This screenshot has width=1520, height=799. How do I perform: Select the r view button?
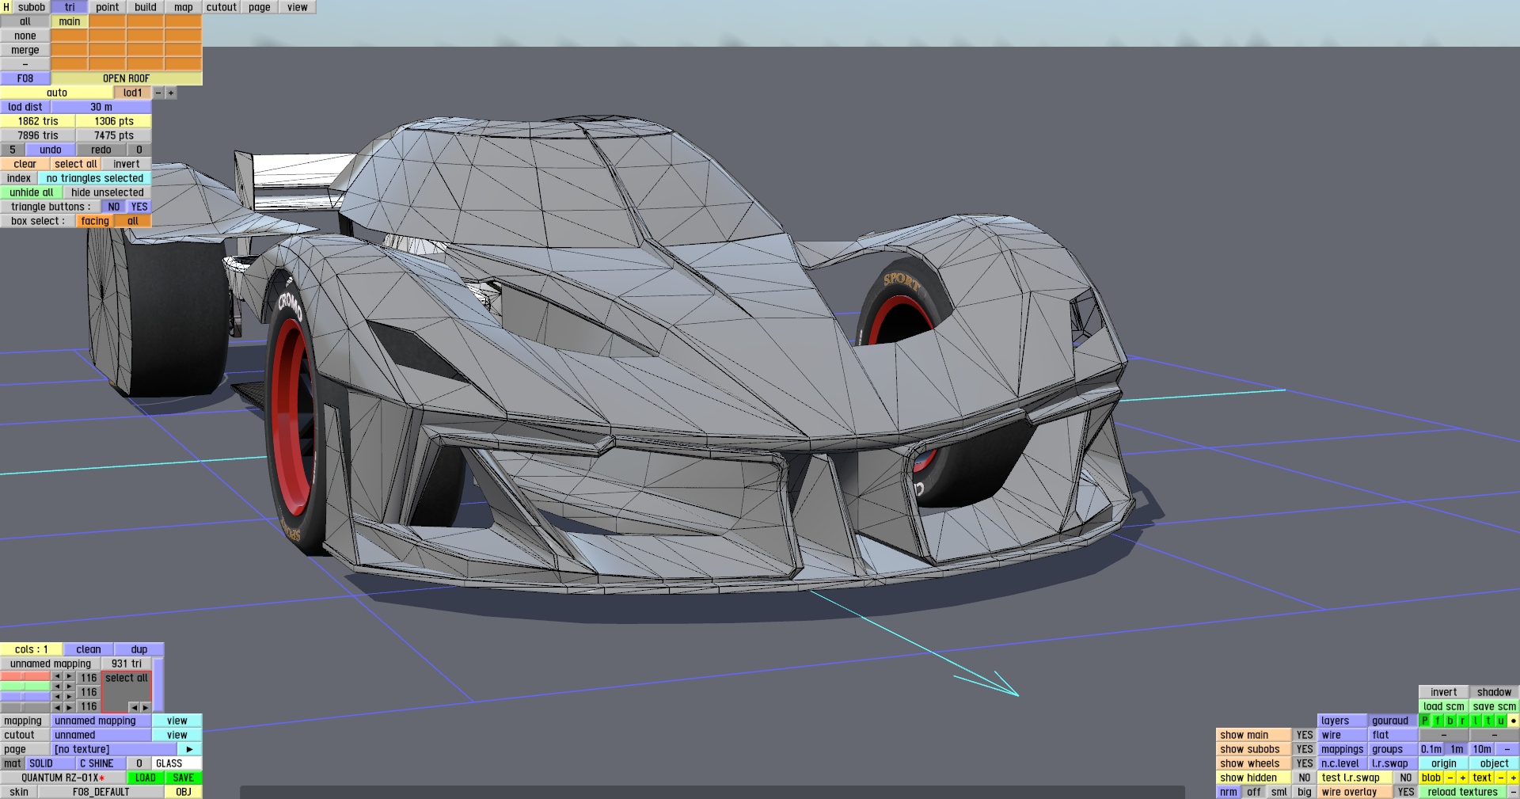(x=1463, y=721)
